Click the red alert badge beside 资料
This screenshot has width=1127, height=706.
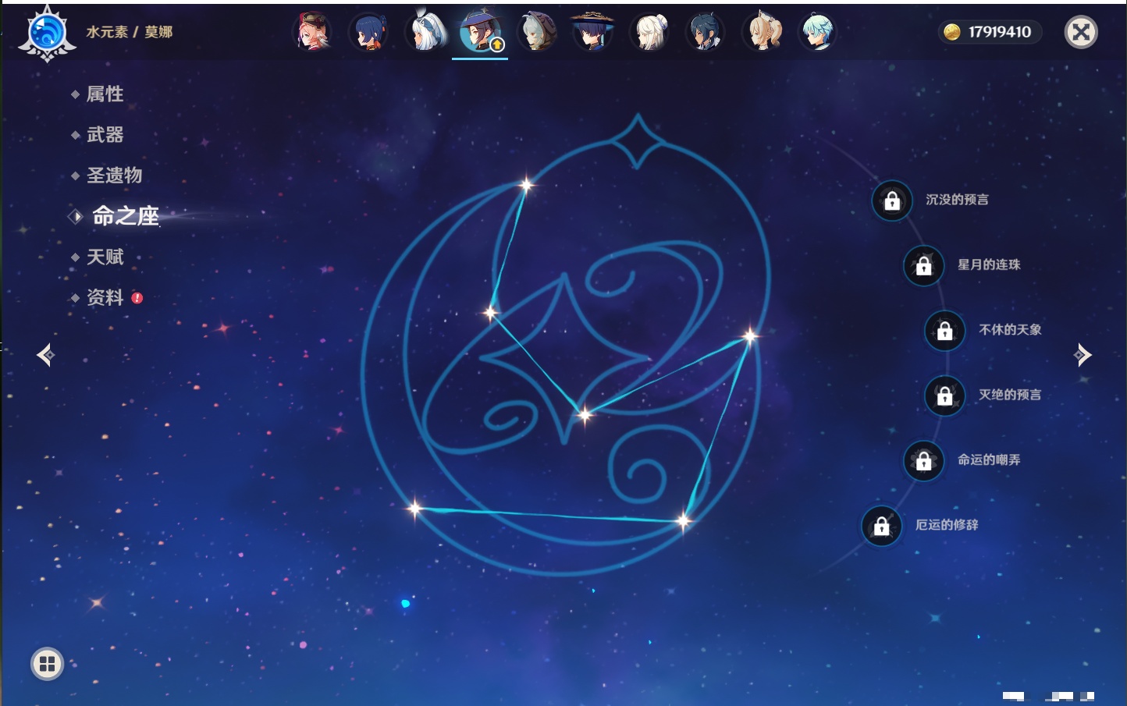[137, 297]
